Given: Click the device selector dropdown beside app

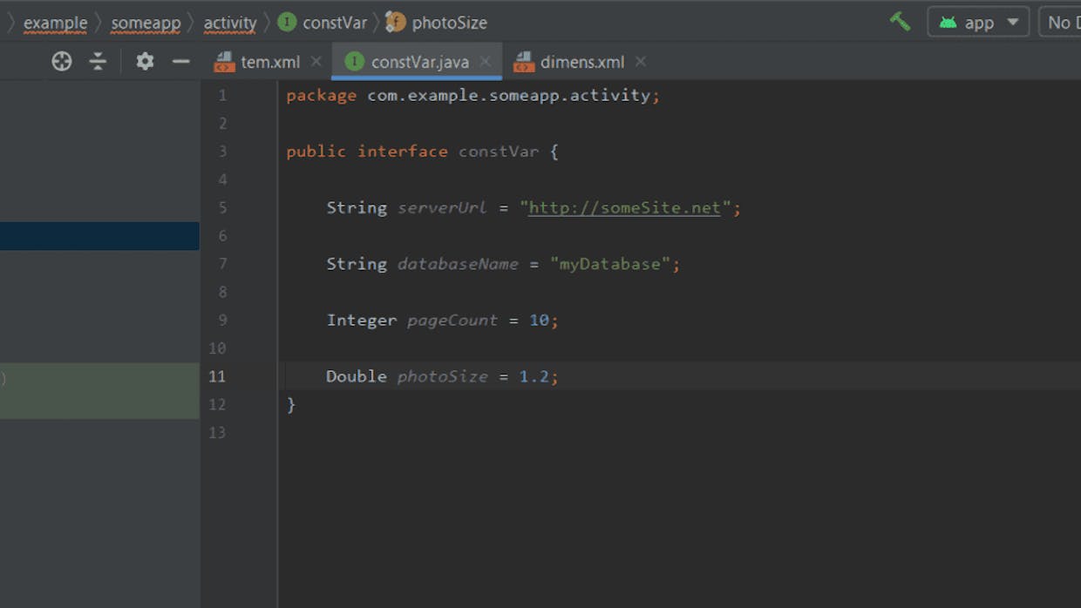Looking at the screenshot, I should click(1059, 23).
